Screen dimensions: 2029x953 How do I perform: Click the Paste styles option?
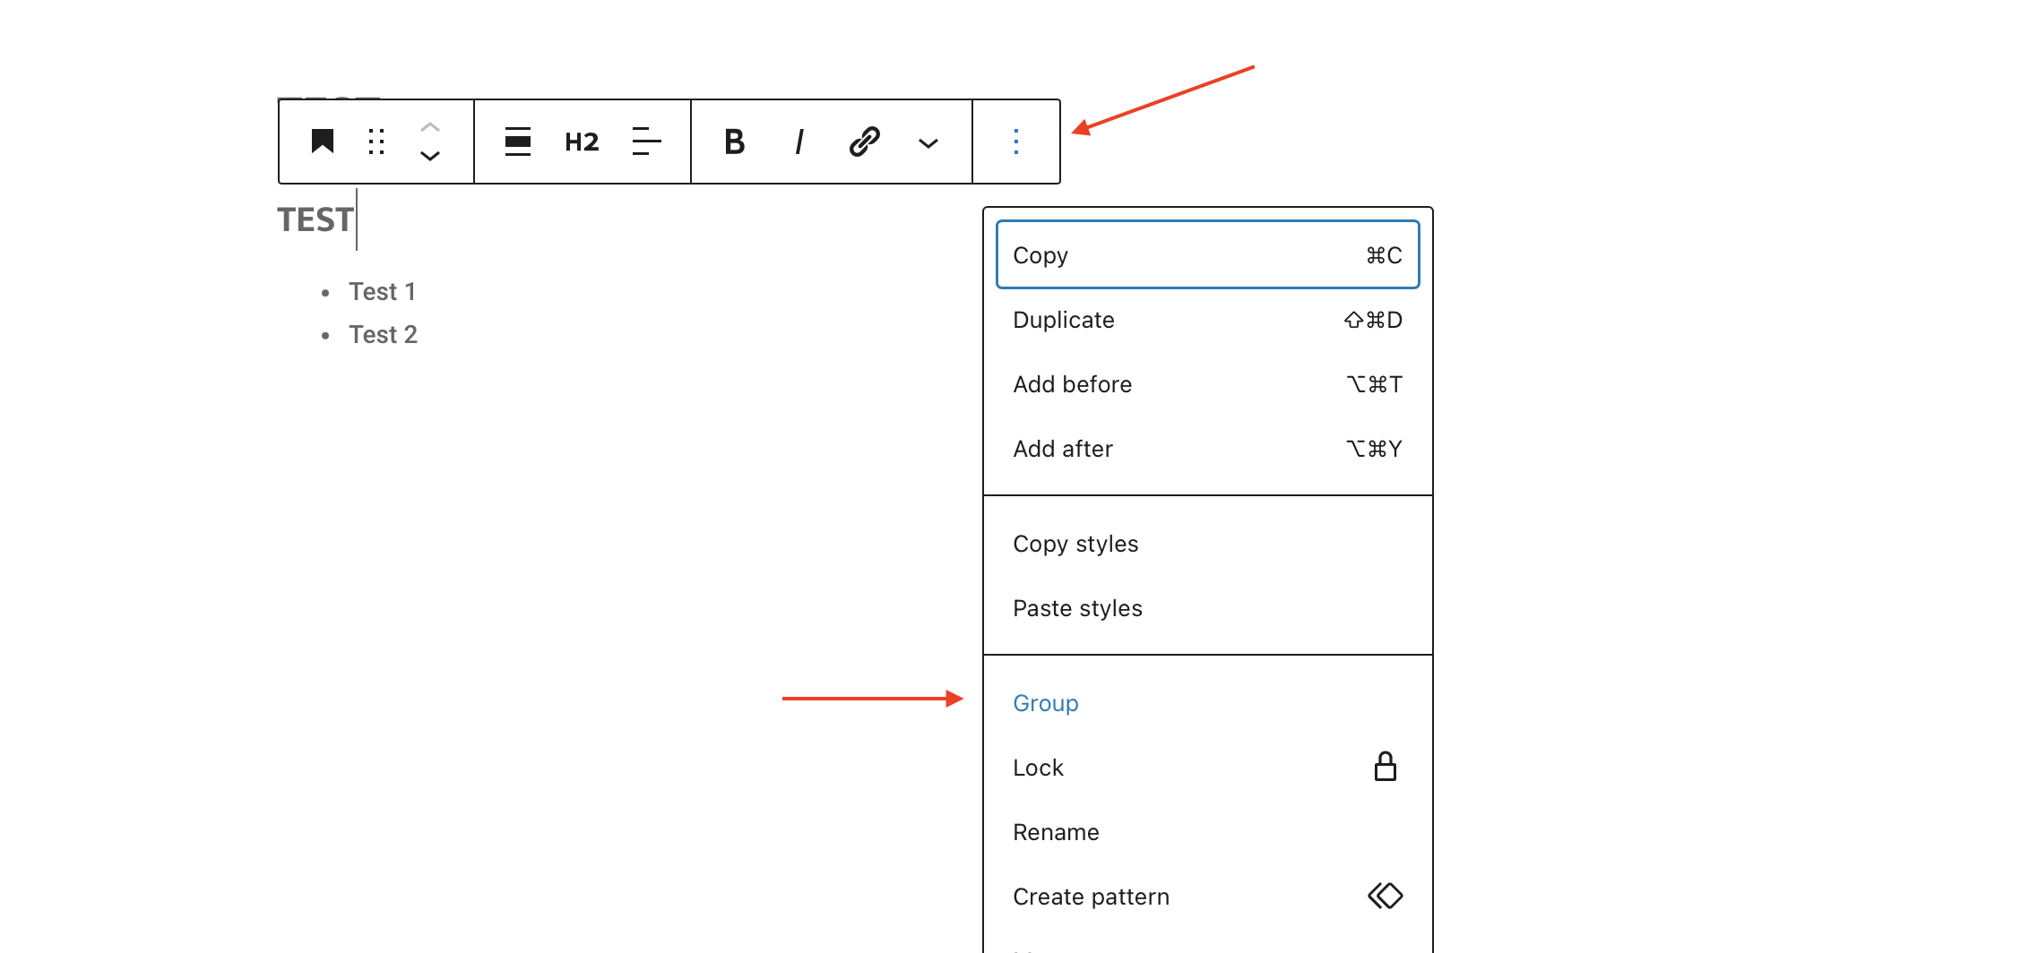(x=1077, y=608)
